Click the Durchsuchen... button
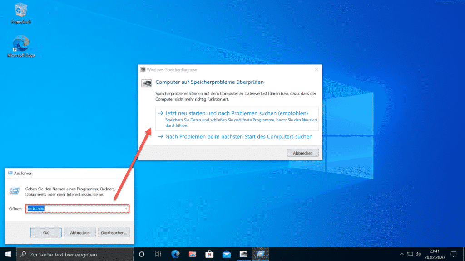Screen dimensions: 465x261 coord(114,233)
